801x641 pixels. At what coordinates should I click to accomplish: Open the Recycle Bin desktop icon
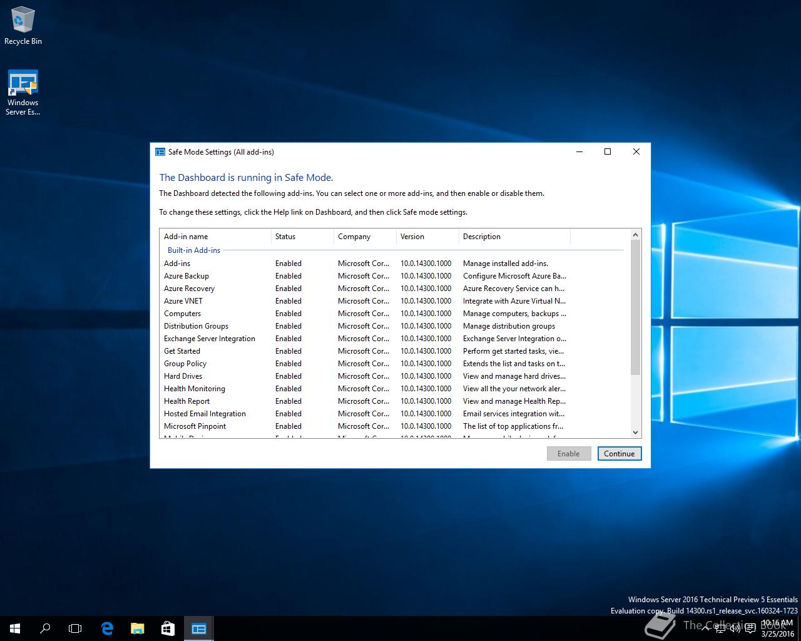pos(23,26)
